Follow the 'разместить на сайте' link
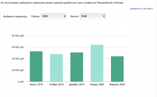 141,9
